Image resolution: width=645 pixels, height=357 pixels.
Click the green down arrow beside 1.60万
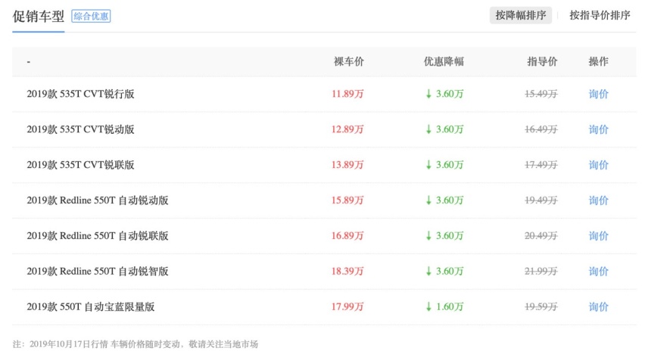pyautogui.click(x=428, y=307)
